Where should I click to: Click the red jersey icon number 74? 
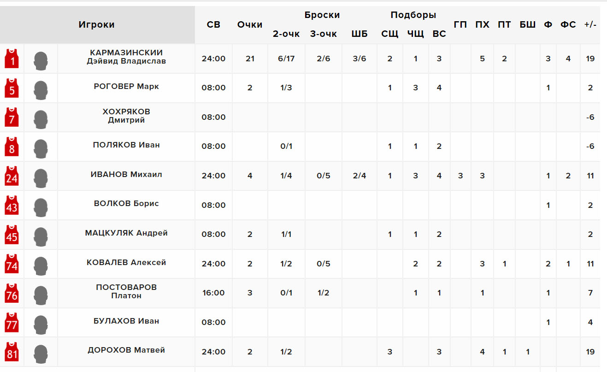12,264
